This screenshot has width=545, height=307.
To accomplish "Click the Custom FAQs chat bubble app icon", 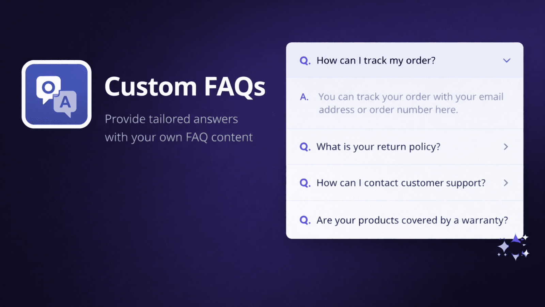I will point(56,95).
